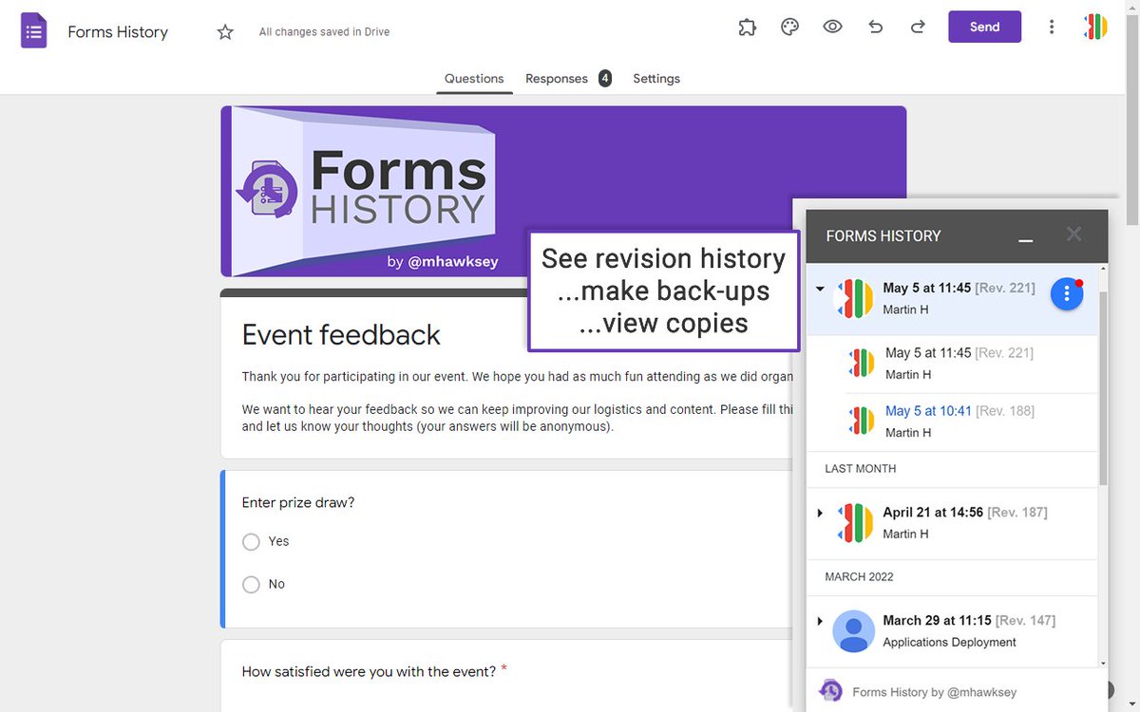
Task: Click All changes saved in Drive status
Action: click(x=324, y=32)
